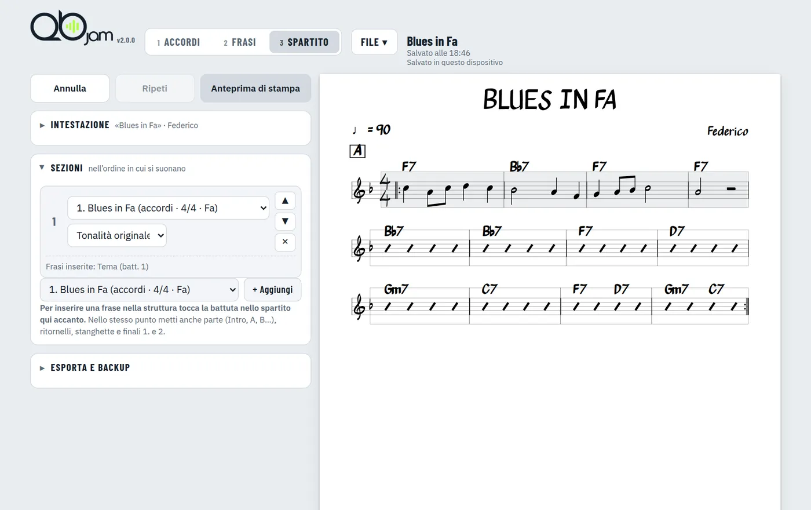Click the composer name Federico

[x=728, y=132]
